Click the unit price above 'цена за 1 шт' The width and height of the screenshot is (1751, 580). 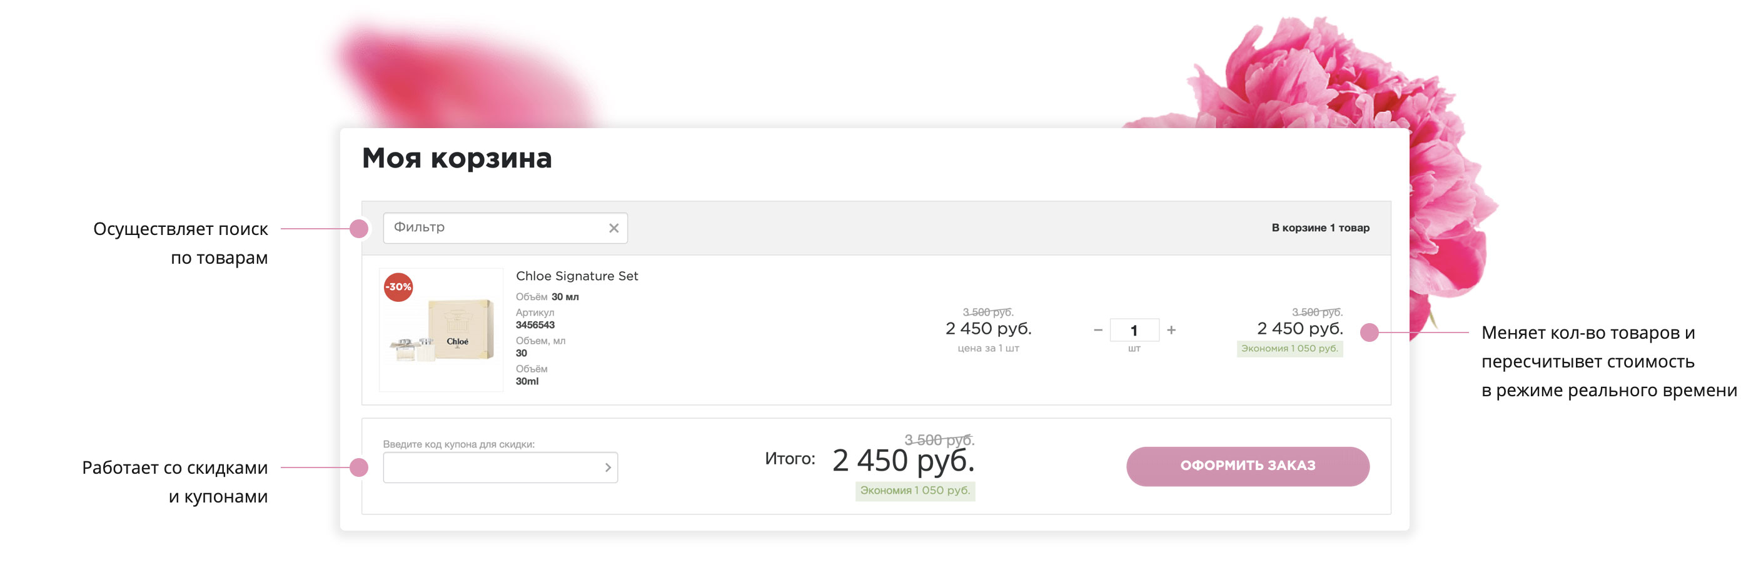click(x=988, y=329)
